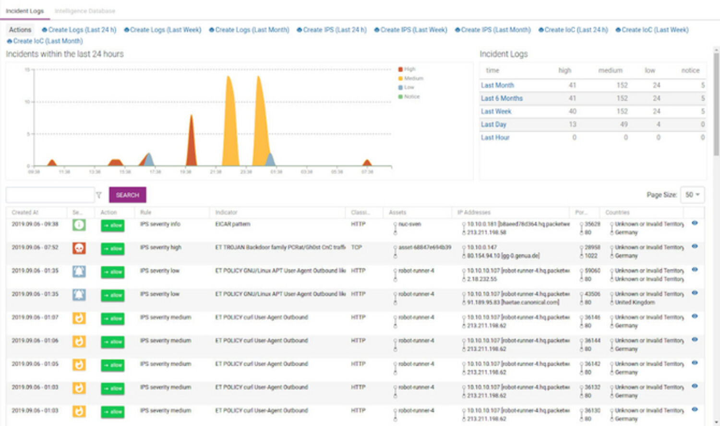Click the medium severity icon for port 36130 row
The image size is (720, 426).
click(x=79, y=411)
